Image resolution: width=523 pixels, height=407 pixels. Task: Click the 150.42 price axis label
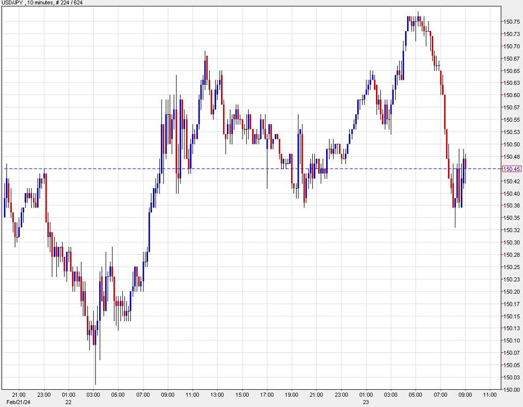pos(512,181)
